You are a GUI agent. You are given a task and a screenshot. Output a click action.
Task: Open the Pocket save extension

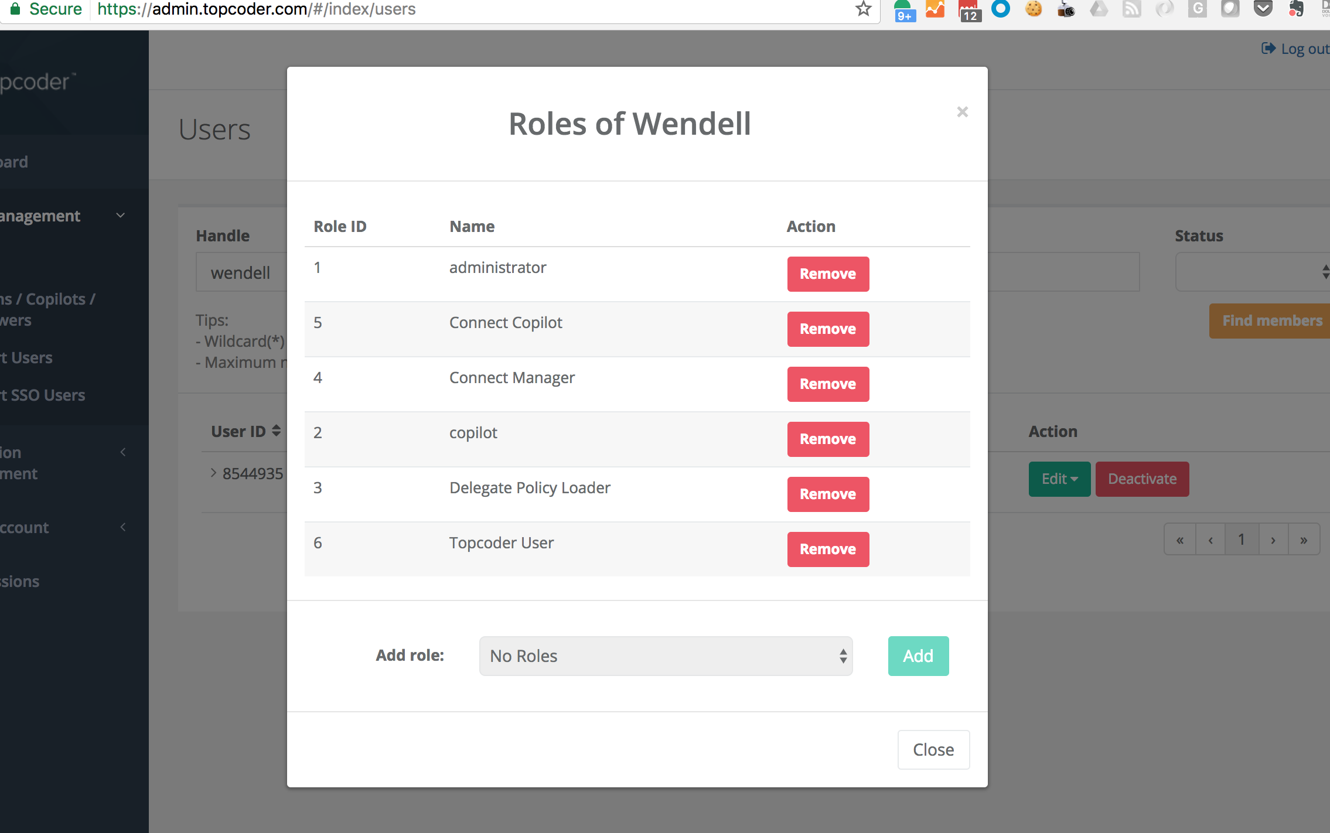(x=1263, y=9)
